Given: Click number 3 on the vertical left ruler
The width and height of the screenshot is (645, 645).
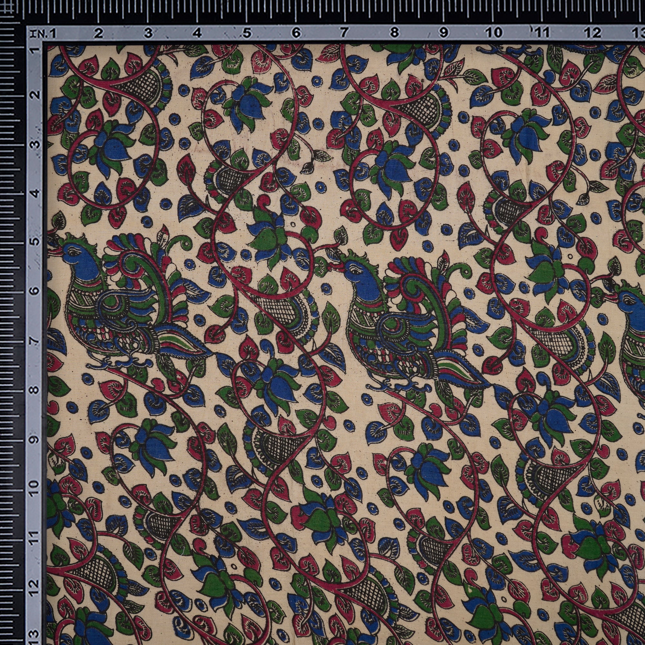Looking at the screenshot, I should click(x=35, y=144).
